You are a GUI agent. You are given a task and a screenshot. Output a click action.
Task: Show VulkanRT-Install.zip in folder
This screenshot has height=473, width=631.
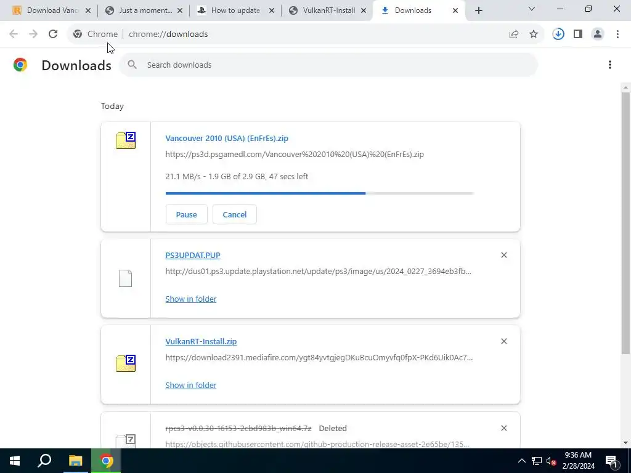191,385
